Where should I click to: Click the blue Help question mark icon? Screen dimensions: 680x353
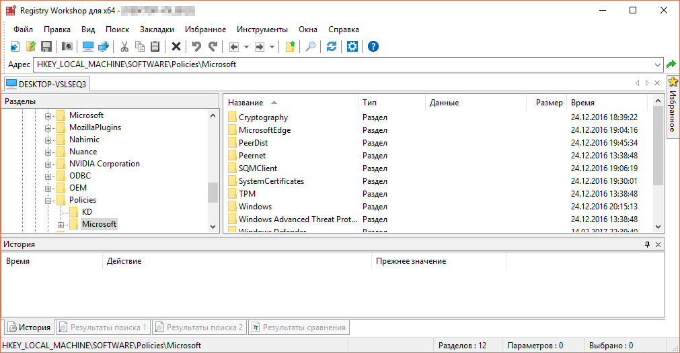pos(373,46)
